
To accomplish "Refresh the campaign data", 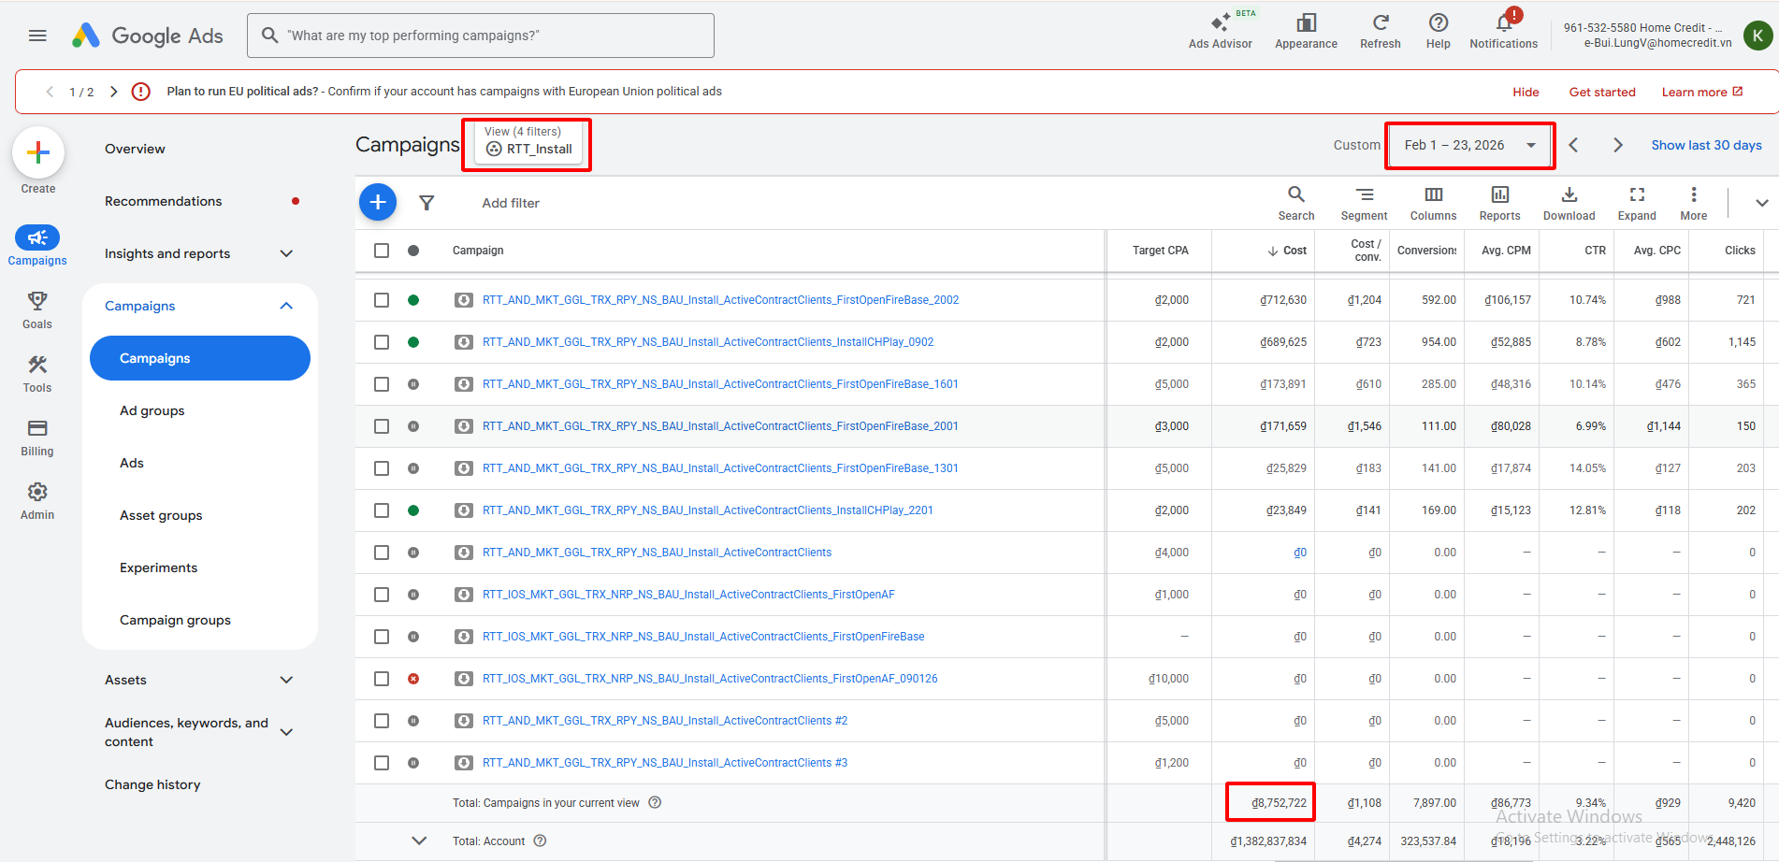I will click(1381, 30).
